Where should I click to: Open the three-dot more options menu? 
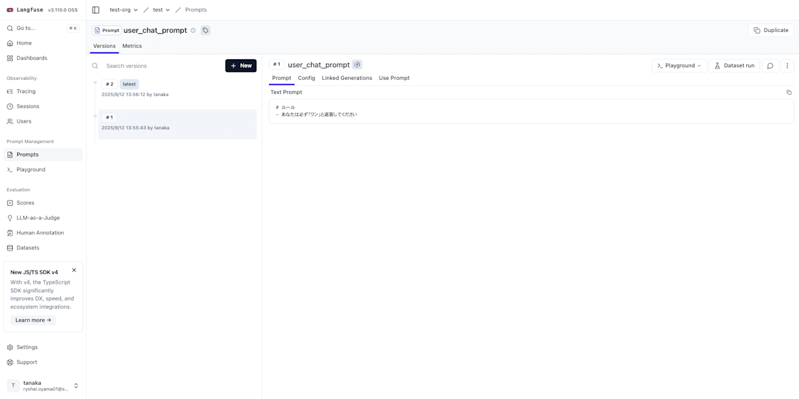788,66
